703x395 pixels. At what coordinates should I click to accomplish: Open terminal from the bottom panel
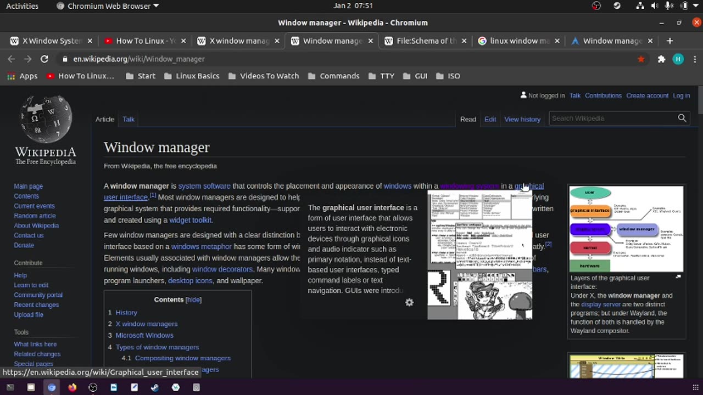click(10, 387)
